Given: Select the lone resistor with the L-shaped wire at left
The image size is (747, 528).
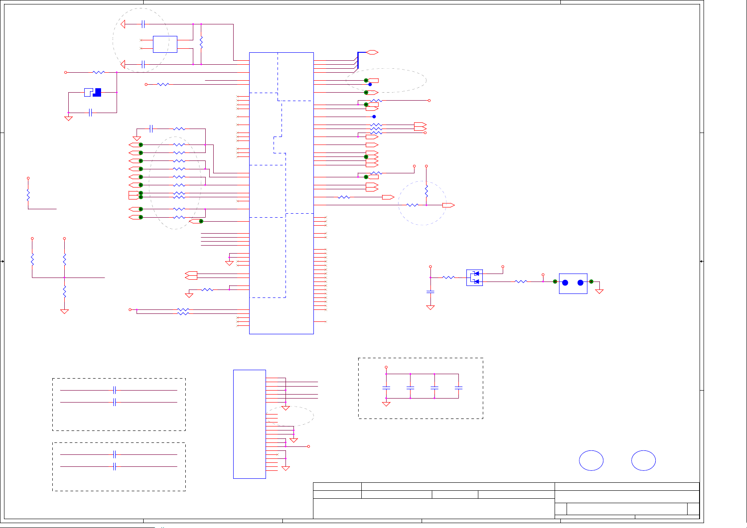Looking at the screenshot, I should click(28, 195).
